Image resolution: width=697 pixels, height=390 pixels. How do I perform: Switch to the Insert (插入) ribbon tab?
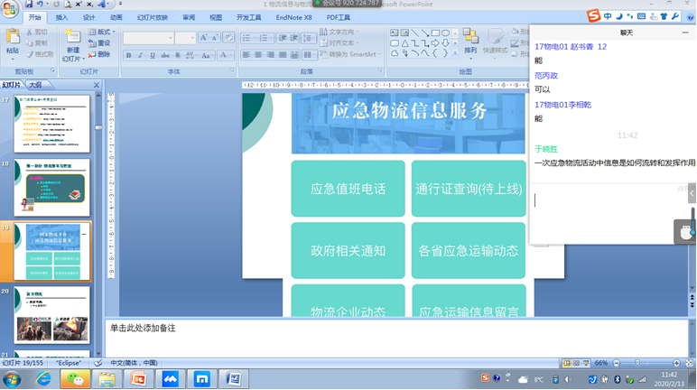pos(61,17)
